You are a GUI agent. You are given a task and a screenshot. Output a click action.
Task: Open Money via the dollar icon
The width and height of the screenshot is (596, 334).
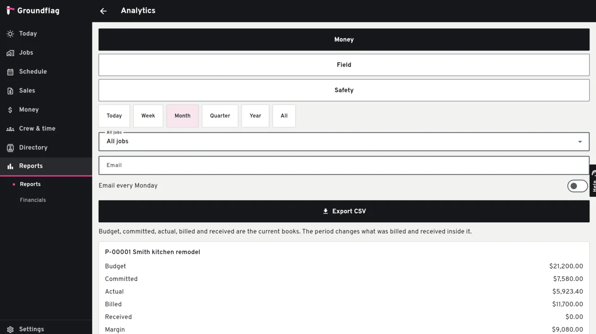tap(10, 110)
